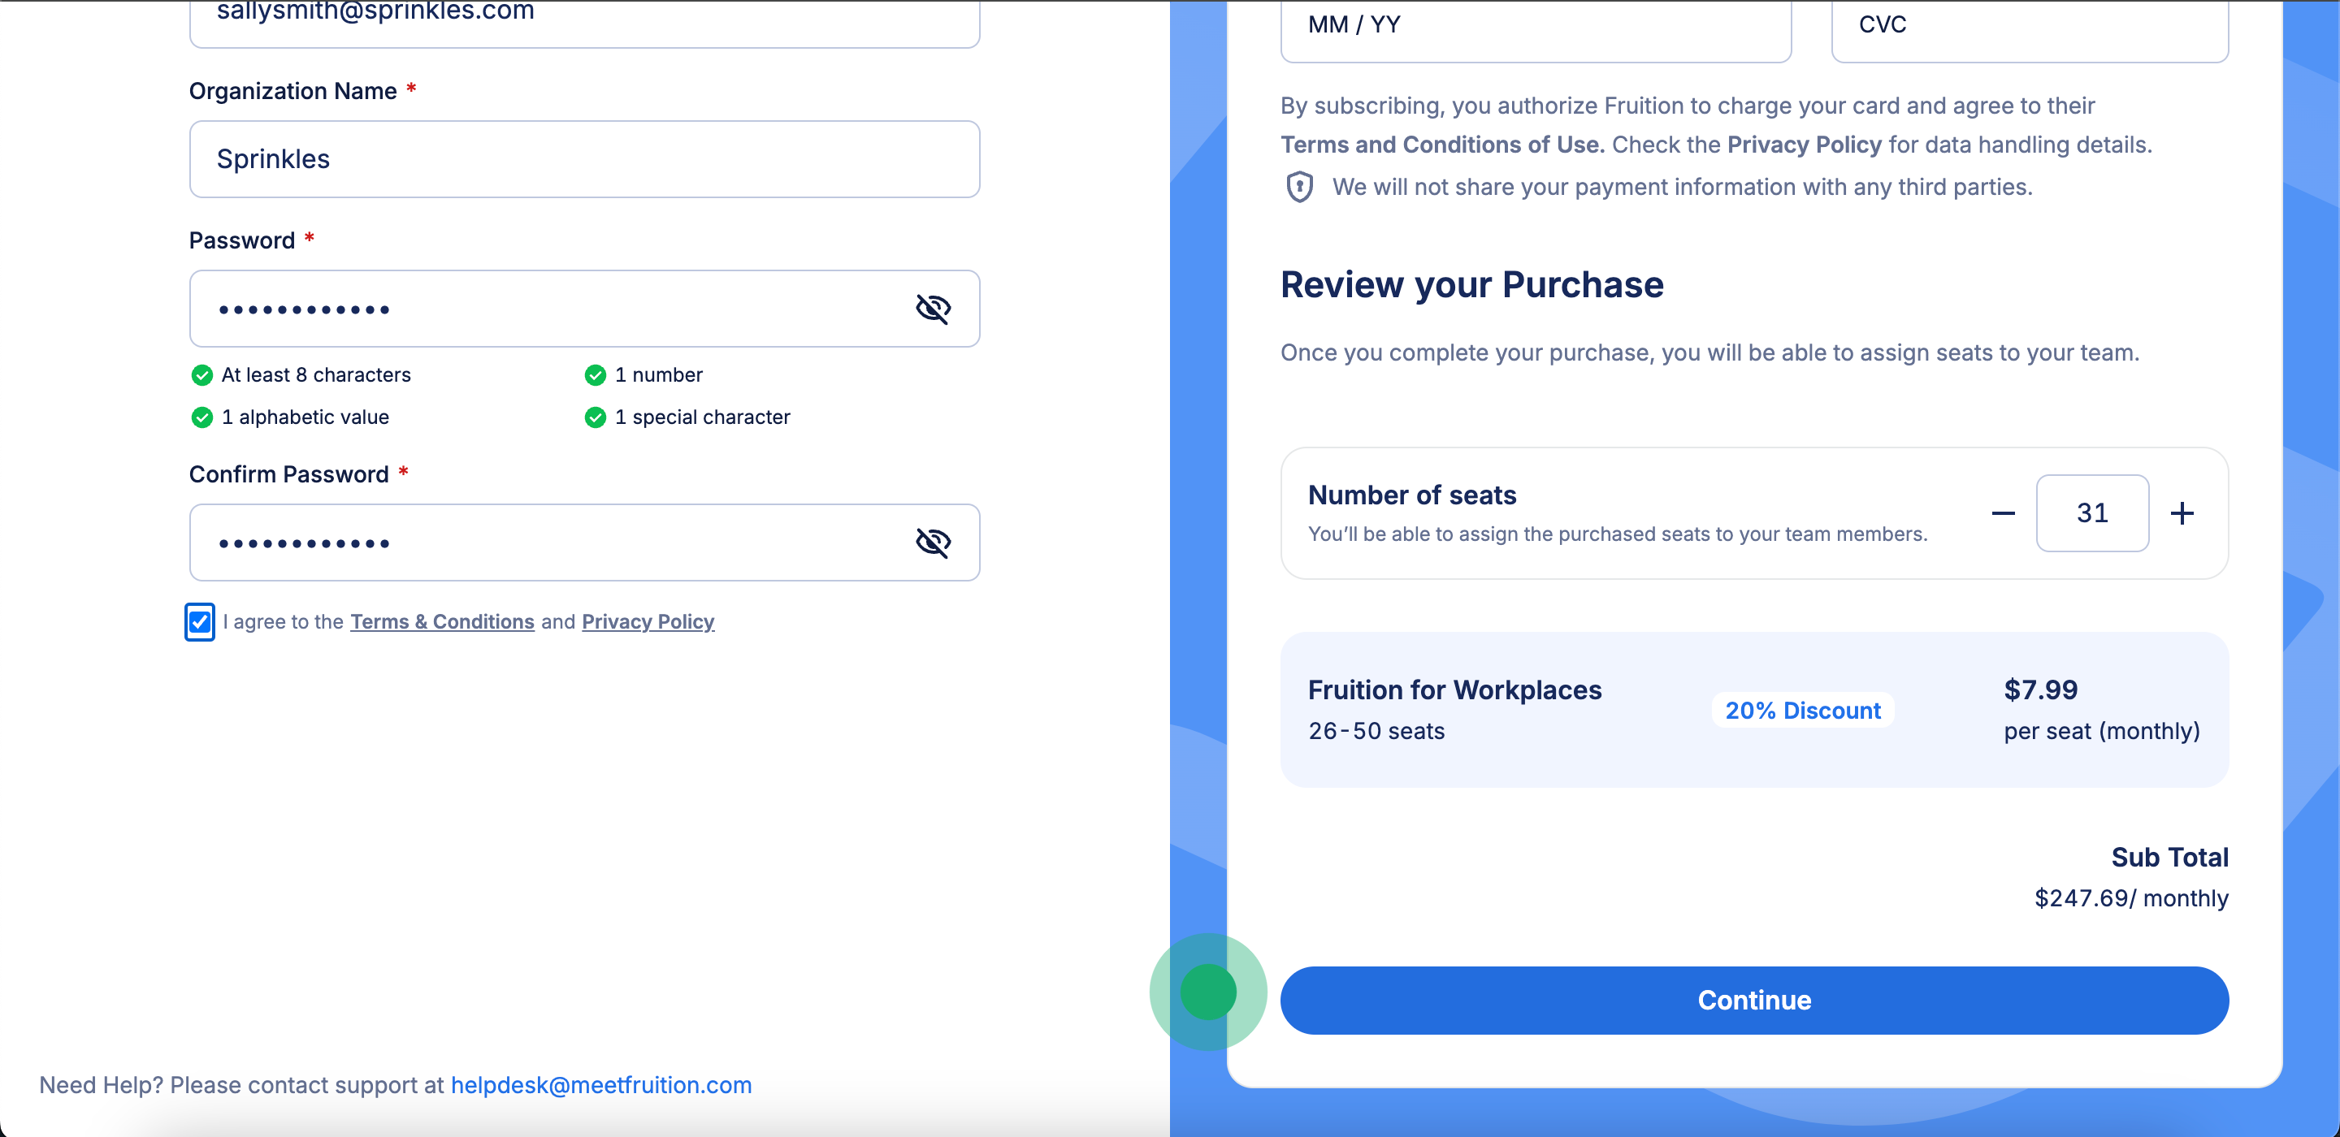Increase seats with plus button
This screenshot has width=2340, height=1137.
click(x=2182, y=513)
